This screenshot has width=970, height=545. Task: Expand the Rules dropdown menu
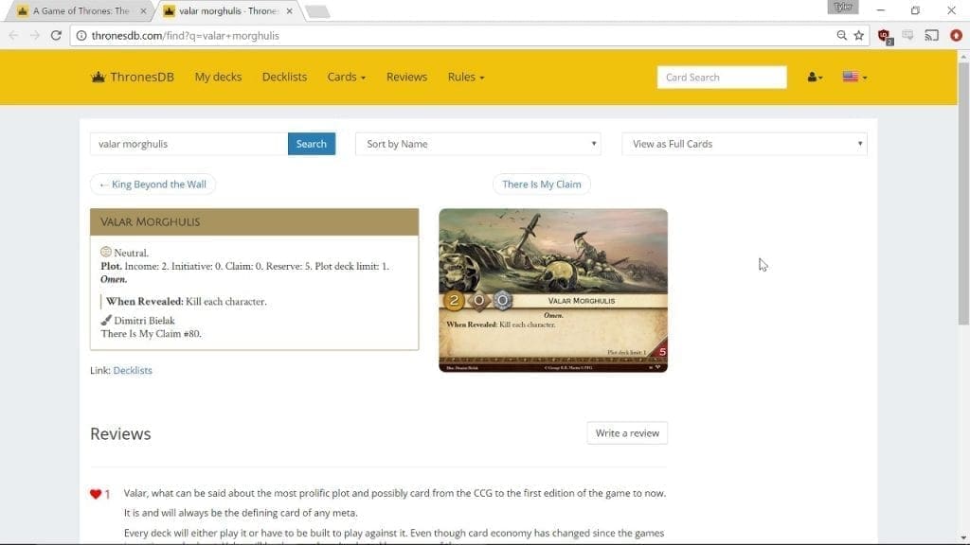coord(466,78)
